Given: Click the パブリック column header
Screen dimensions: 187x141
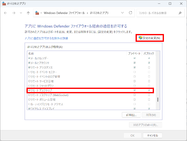Looking at the screenshot, I should [x=149, y=53].
